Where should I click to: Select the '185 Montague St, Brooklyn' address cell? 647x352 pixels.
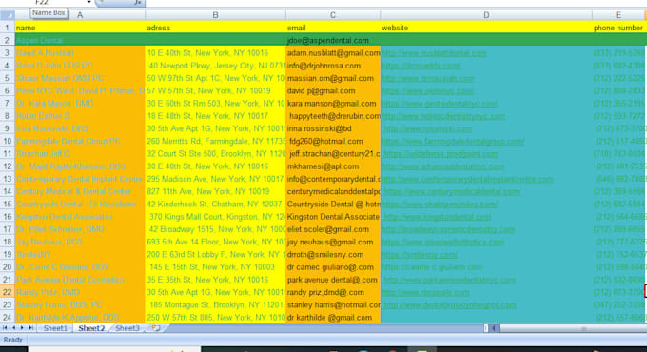pos(215,305)
